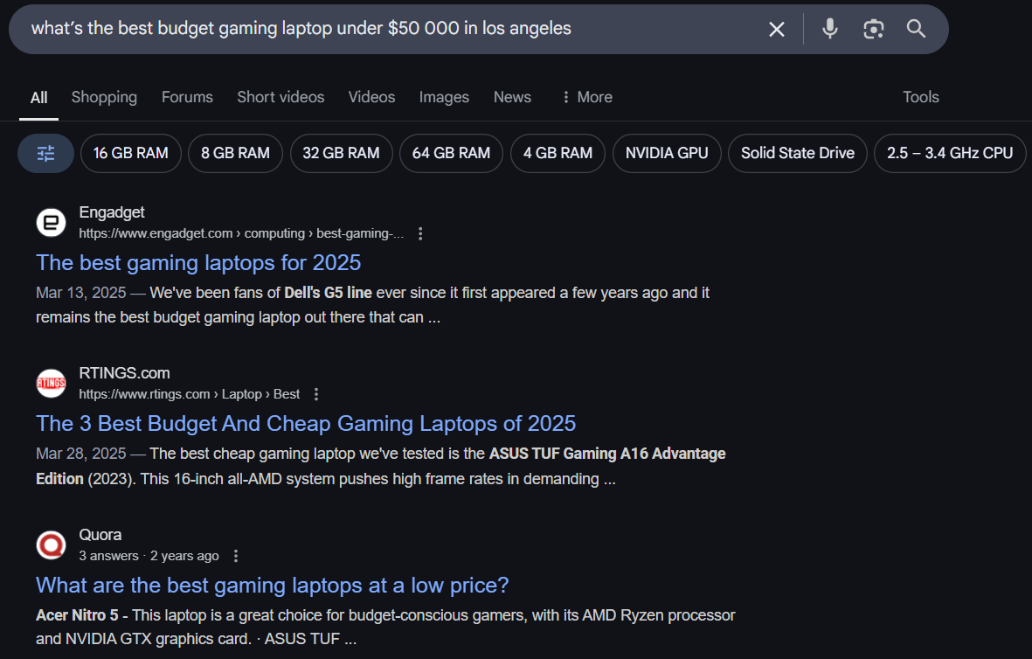
Task: Clear the search query with the X icon
Action: coord(776,29)
